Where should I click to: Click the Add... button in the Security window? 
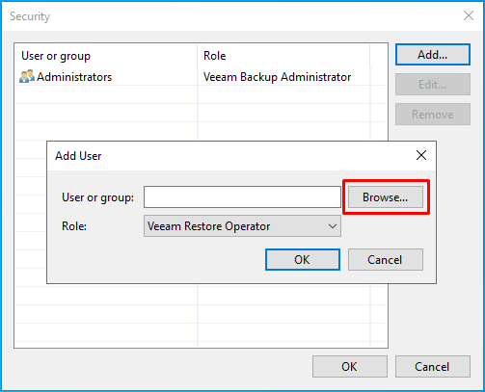point(433,55)
